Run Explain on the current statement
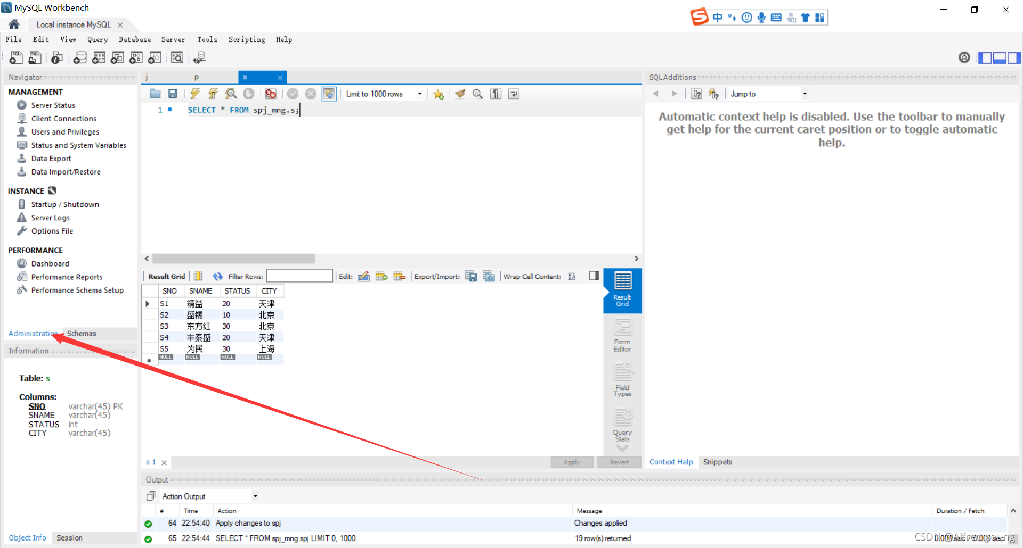 (231, 94)
